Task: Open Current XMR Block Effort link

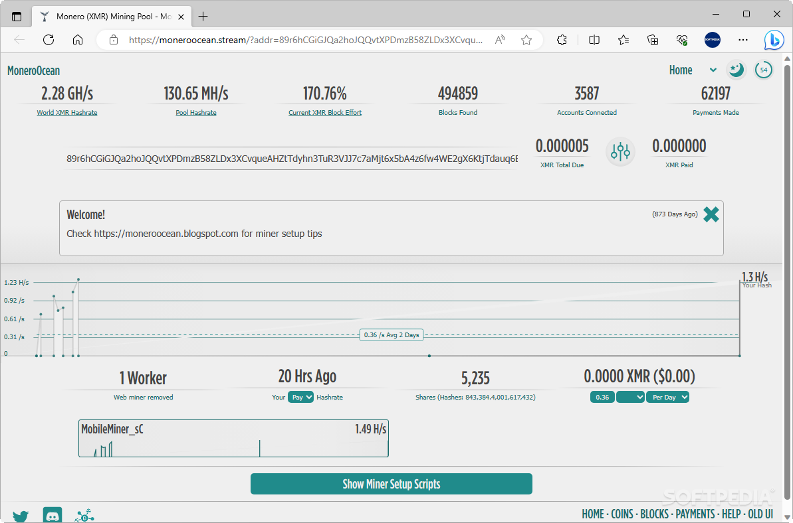Action: [x=325, y=113]
